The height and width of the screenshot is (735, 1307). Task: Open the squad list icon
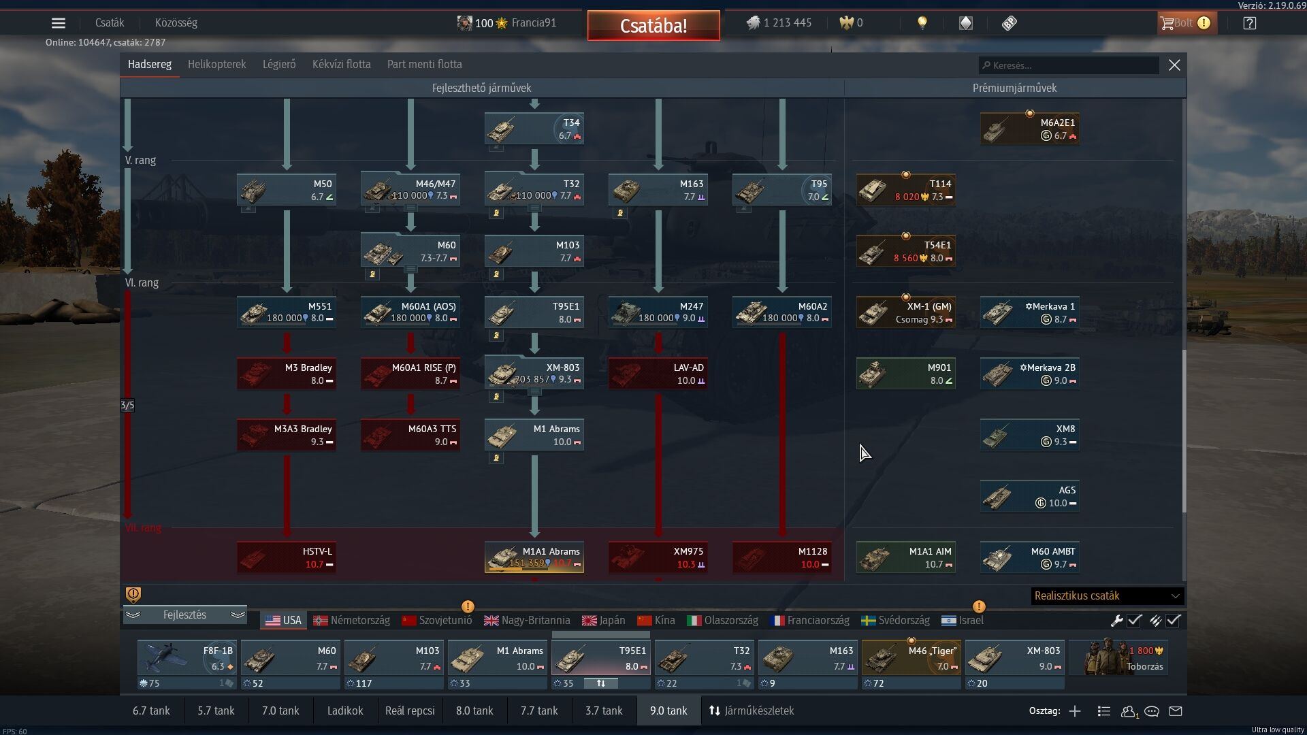[1104, 711]
